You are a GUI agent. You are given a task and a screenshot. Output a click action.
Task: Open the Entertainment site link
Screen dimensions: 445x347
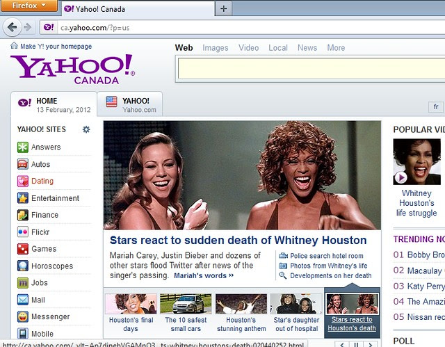point(56,198)
